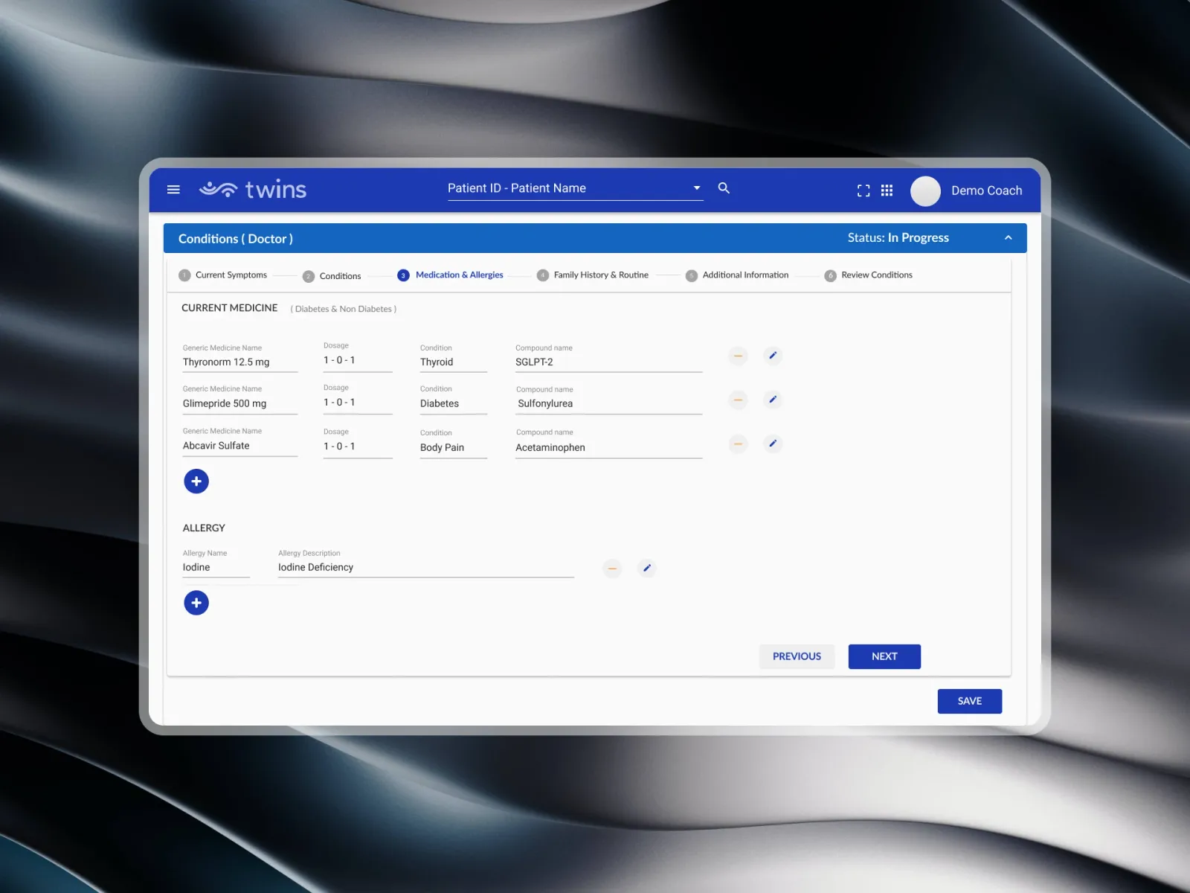Collapse the Conditions (Doctor) panel

[1008, 238]
